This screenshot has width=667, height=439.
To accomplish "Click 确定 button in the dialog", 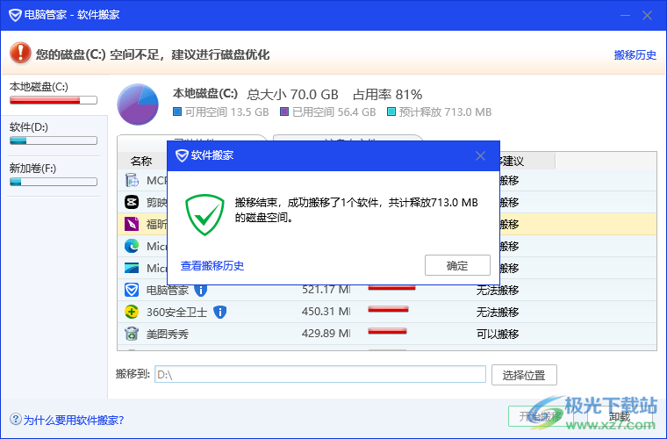I will (457, 265).
